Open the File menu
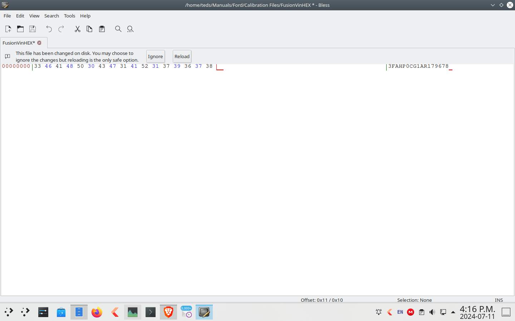The width and height of the screenshot is (515, 321). 7,16
